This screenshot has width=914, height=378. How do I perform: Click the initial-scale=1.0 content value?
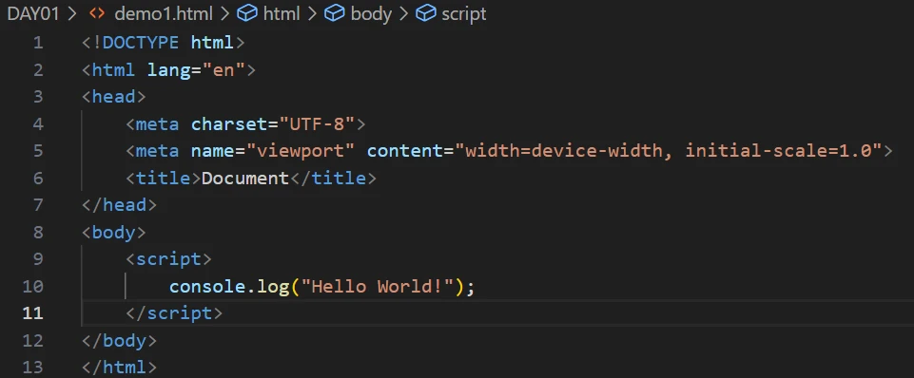click(x=778, y=151)
